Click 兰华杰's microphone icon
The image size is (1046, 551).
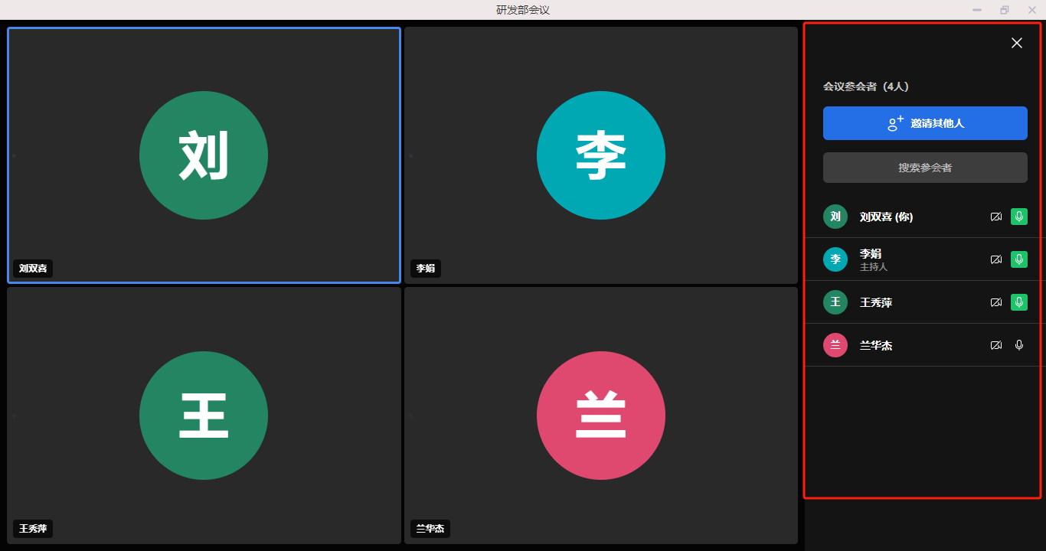(x=1018, y=345)
